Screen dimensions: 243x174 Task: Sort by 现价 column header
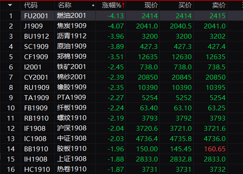[151, 5]
